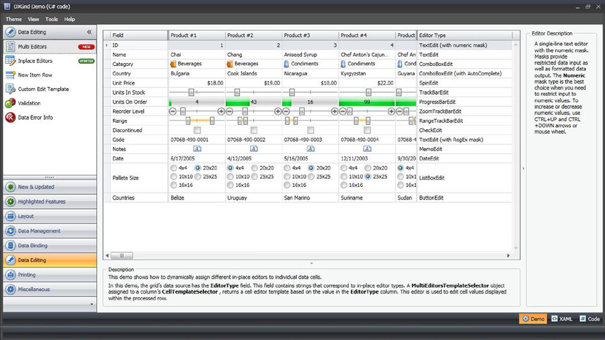Collapse the Editor Description side panel
Screen dimensions: 605x340
[x=523, y=169]
